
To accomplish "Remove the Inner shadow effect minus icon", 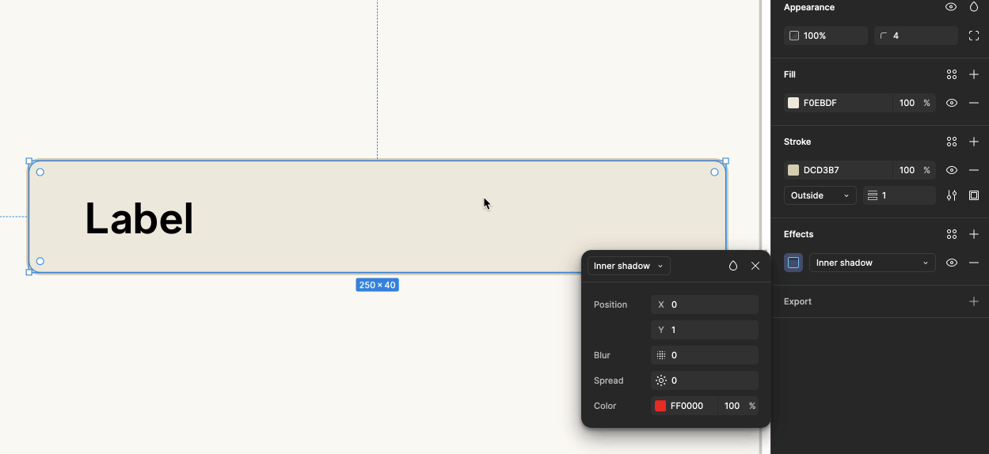I will (x=974, y=263).
